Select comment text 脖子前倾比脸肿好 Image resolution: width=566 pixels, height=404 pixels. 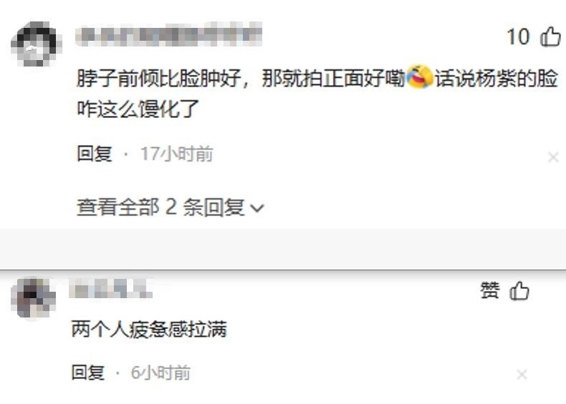click(x=159, y=77)
